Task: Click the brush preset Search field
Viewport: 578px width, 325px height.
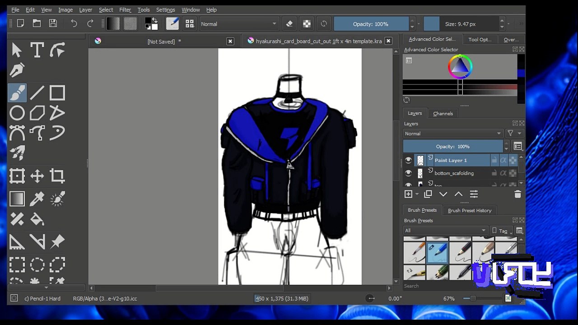Action: pos(437,286)
